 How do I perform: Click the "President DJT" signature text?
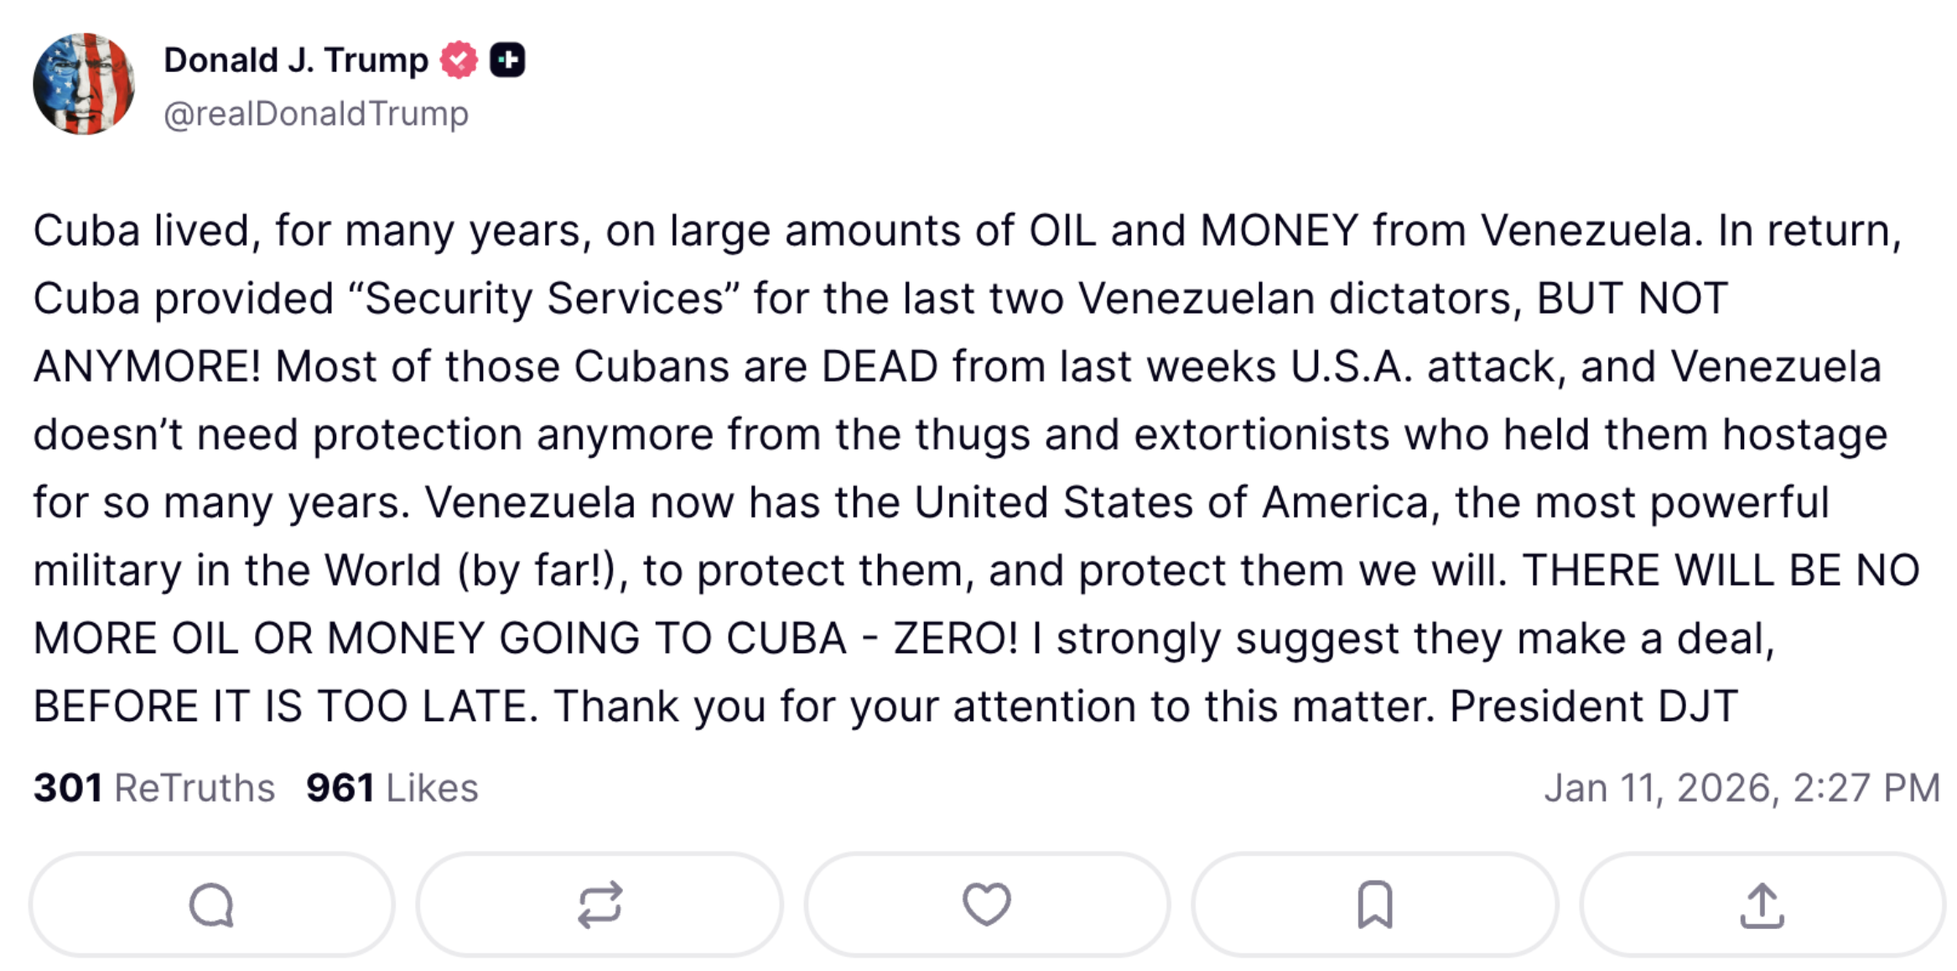(x=1593, y=706)
